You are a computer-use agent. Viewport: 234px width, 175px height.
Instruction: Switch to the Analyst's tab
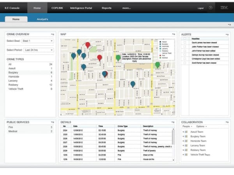pyautogui.click(x=42, y=19)
